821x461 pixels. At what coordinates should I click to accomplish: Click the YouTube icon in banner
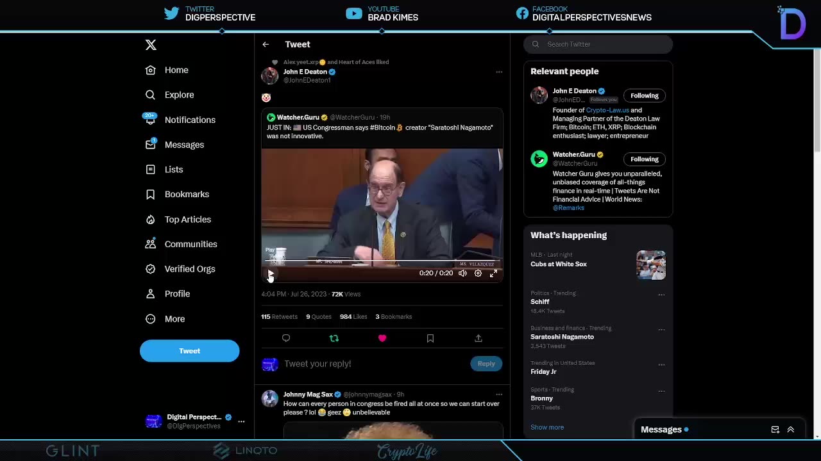354,13
